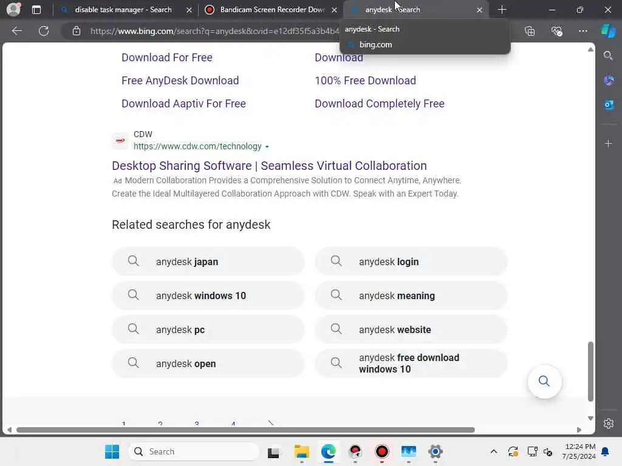
Task: Search related anydesk windows 10
Action: pos(208,295)
